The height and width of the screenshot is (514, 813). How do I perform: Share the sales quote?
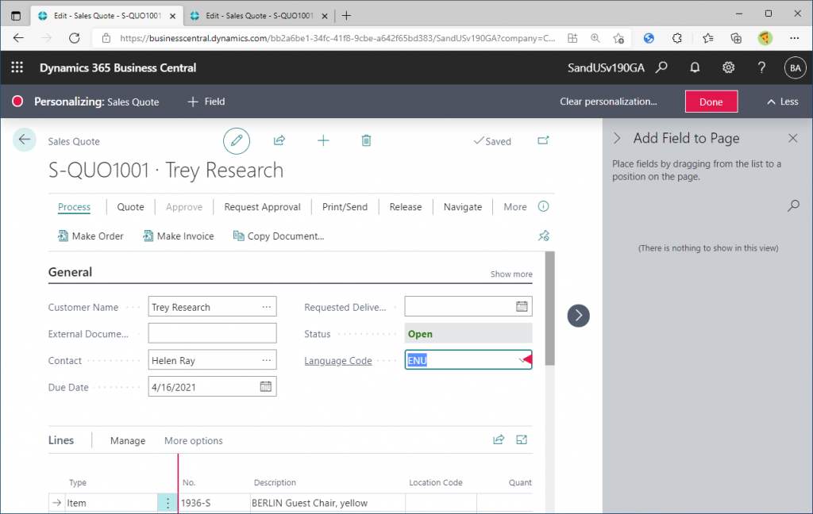tap(279, 140)
